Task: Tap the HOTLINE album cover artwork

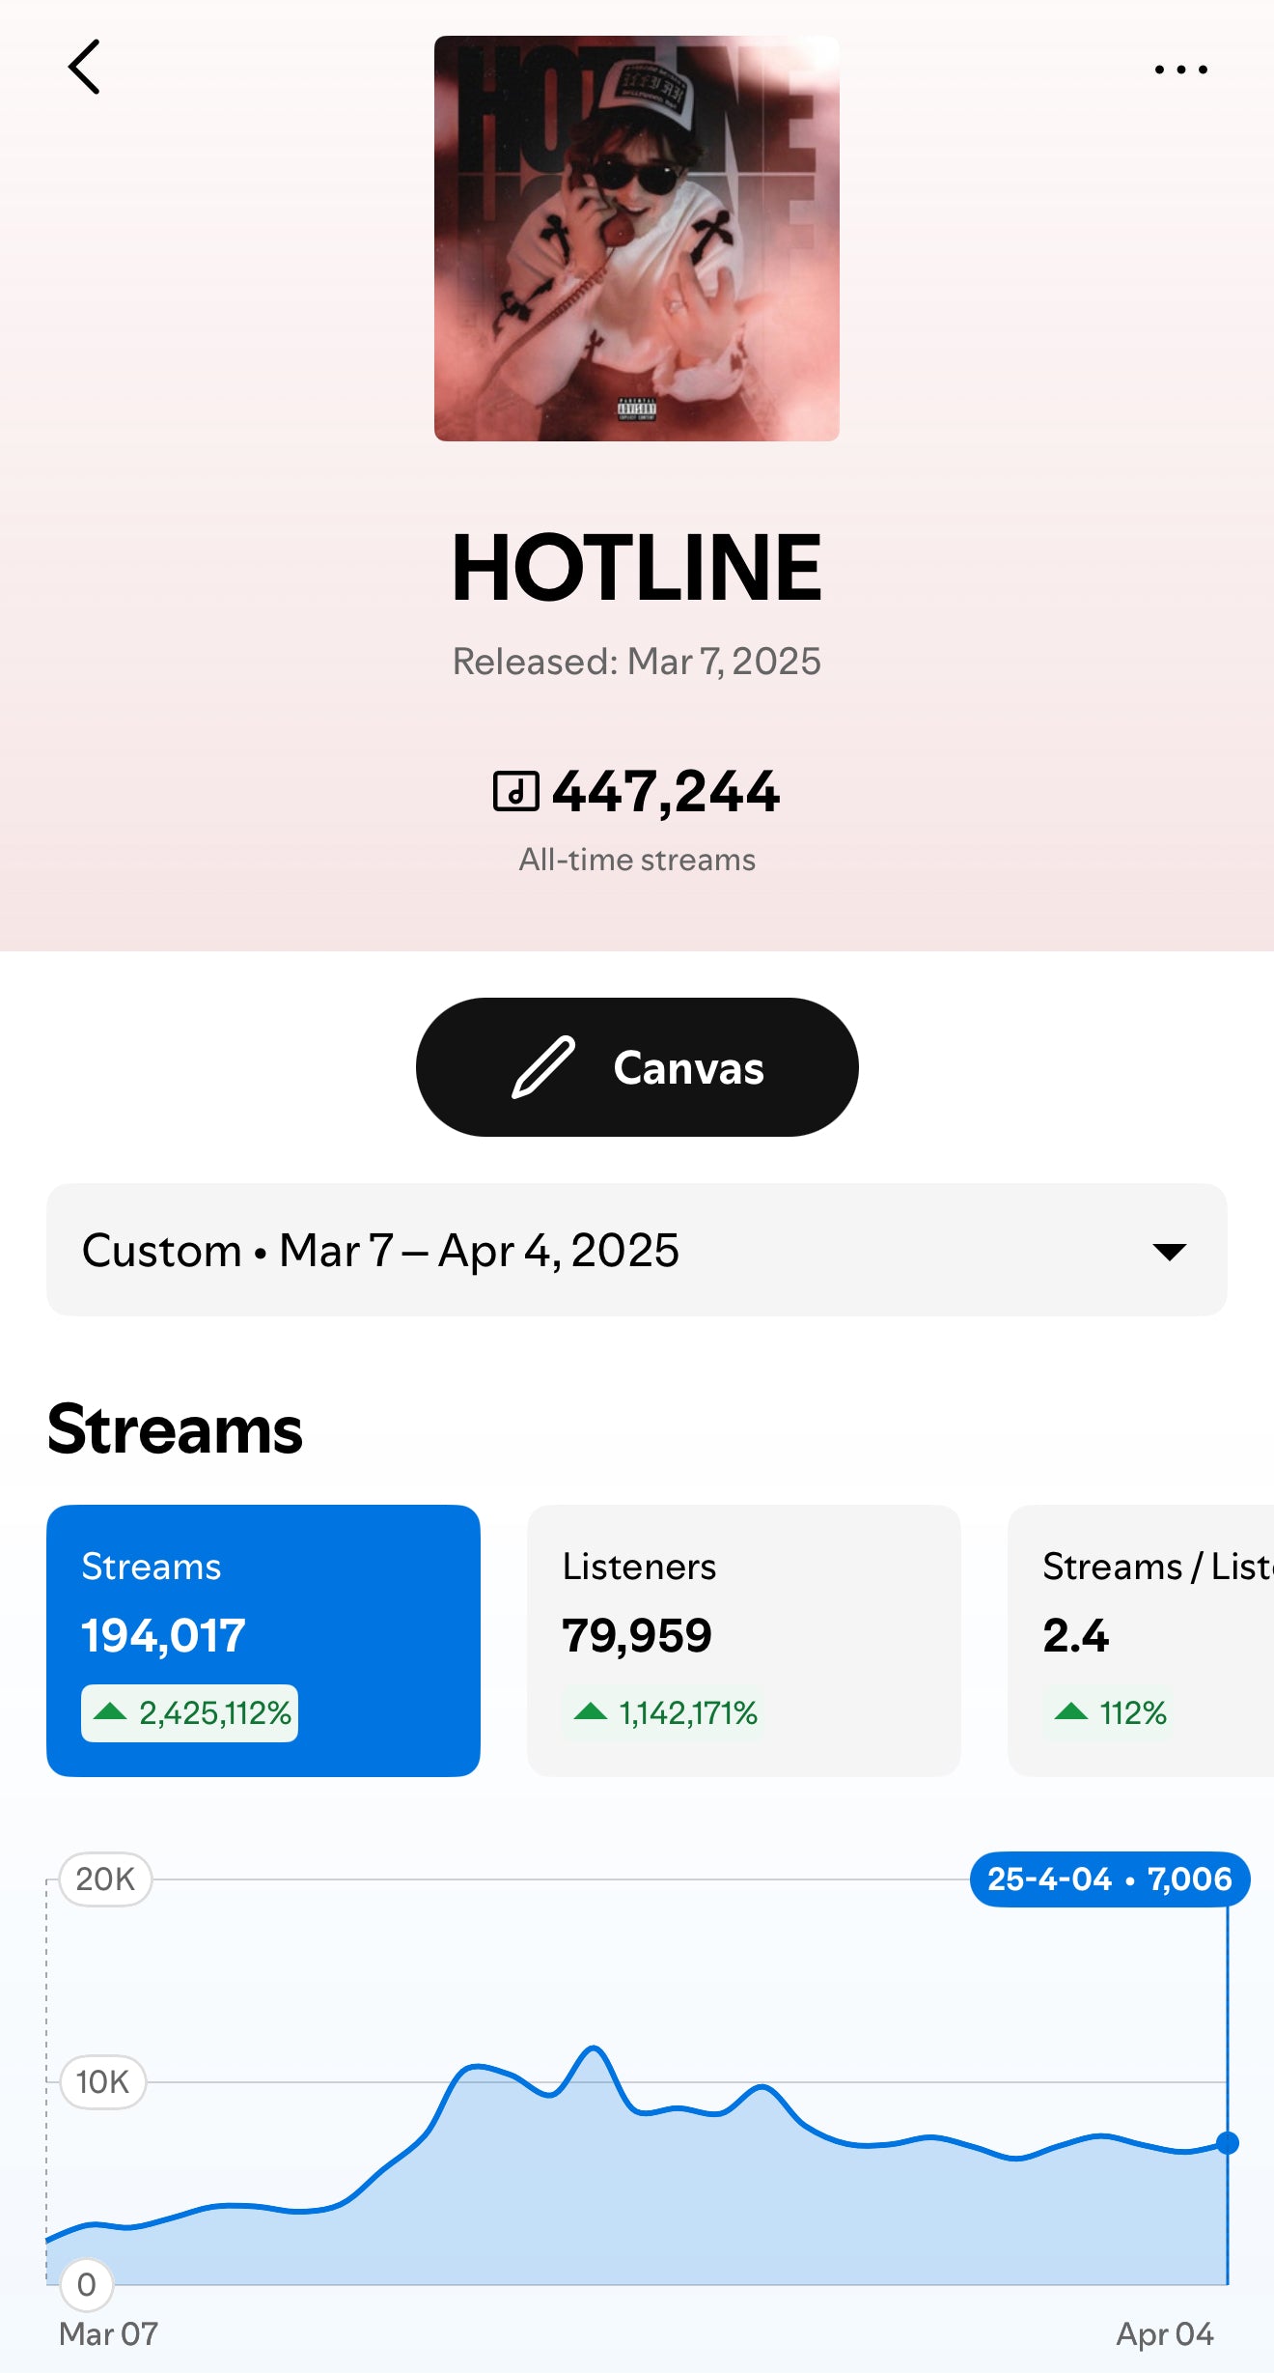Action: [x=637, y=239]
